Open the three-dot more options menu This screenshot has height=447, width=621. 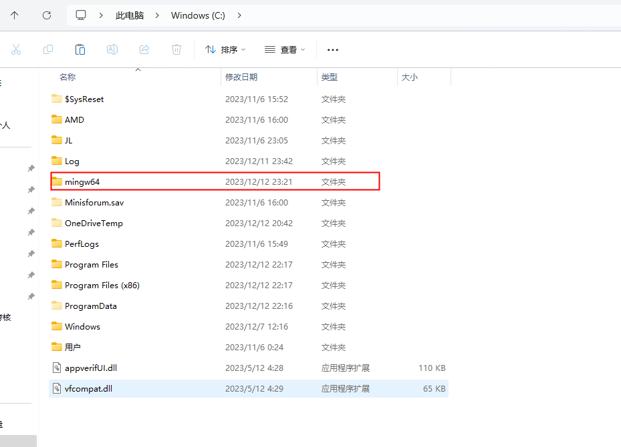point(333,50)
